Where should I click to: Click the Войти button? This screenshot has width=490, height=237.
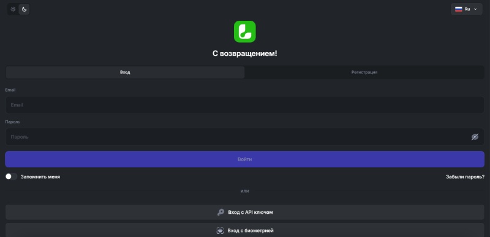point(244,159)
